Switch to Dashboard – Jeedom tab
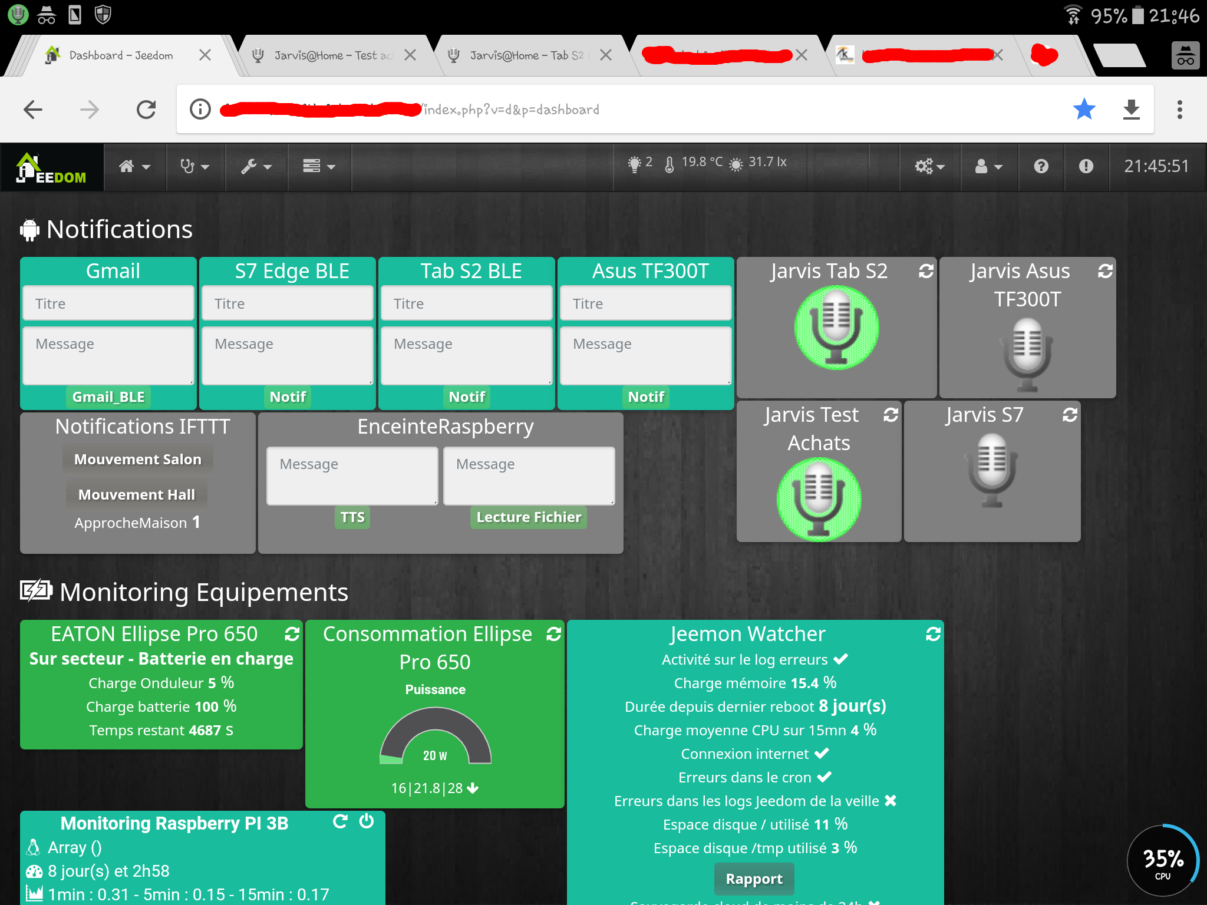 121,55
